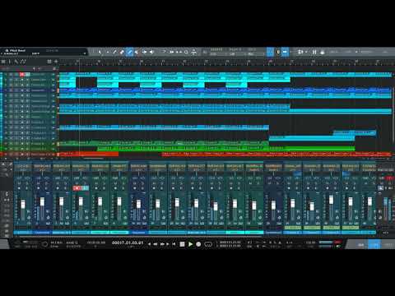Click the Record button in the transport

(x=198, y=244)
